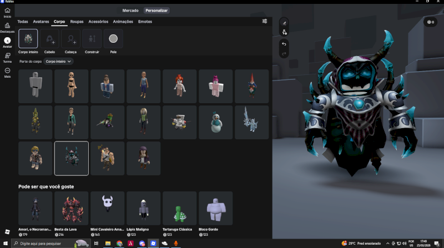Open Lápis Maligno recommended item
This screenshot has width=444, height=248.
point(144,209)
